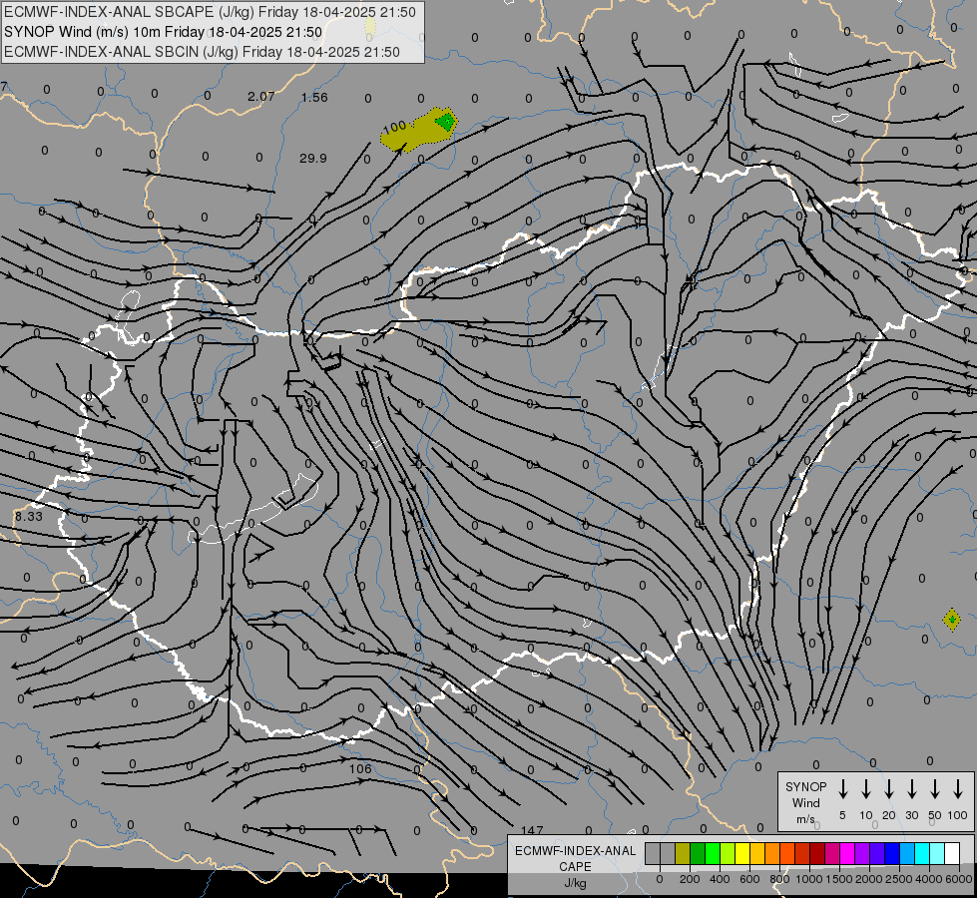977x898 pixels.
Task: Click the 'SYNOP Wind (m/s) 10m' title line
Action: 164,32
